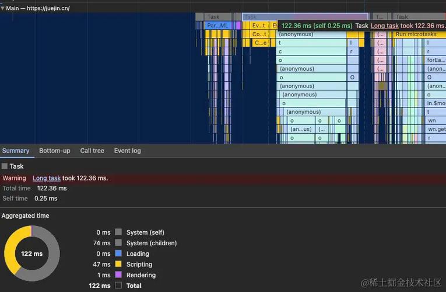The height and width of the screenshot is (292, 446).
Task: Select the Event log tab
Action: (x=128, y=151)
